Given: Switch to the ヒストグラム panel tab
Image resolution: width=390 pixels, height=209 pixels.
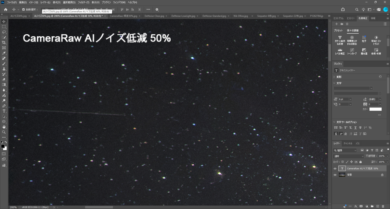Looking at the screenshot, I should pyautogui.click(x=339, y=18).
